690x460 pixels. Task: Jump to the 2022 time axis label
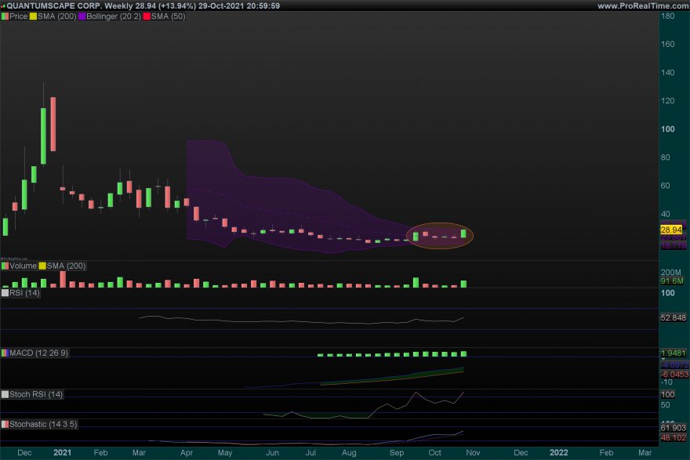click(x=559, y=452)
